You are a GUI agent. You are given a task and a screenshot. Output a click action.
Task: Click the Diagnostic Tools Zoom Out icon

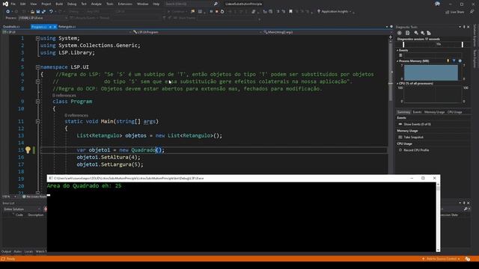coord(423,33)
